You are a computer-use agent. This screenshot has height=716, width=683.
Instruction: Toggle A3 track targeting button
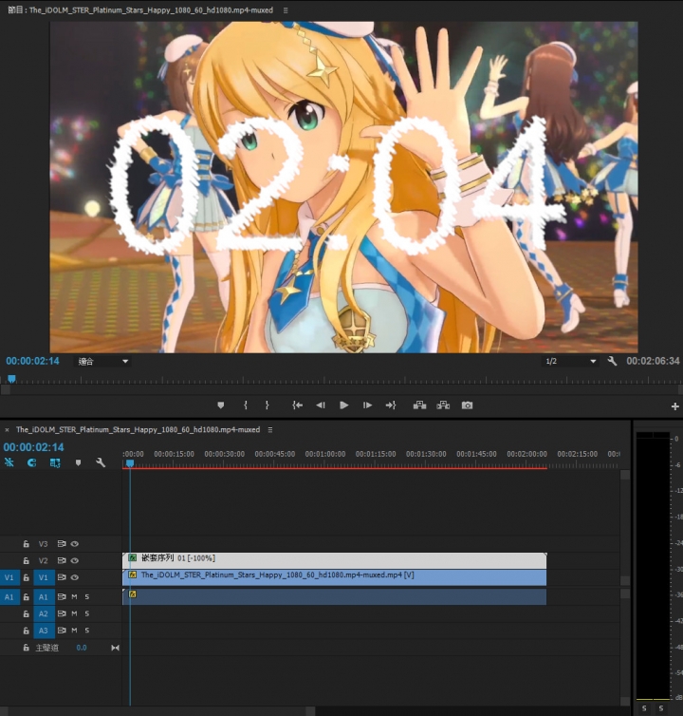point(44,631)
